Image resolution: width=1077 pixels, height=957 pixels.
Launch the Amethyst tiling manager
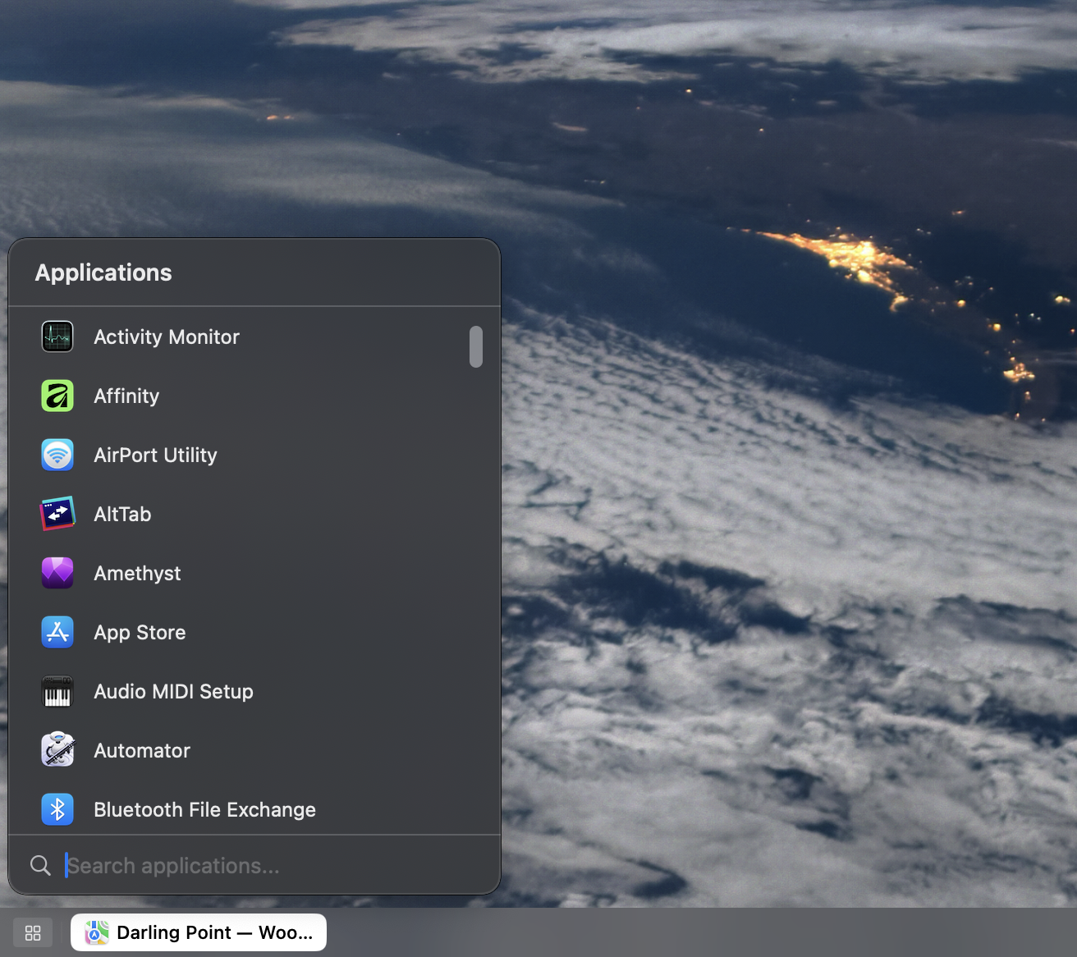(137, 573)
